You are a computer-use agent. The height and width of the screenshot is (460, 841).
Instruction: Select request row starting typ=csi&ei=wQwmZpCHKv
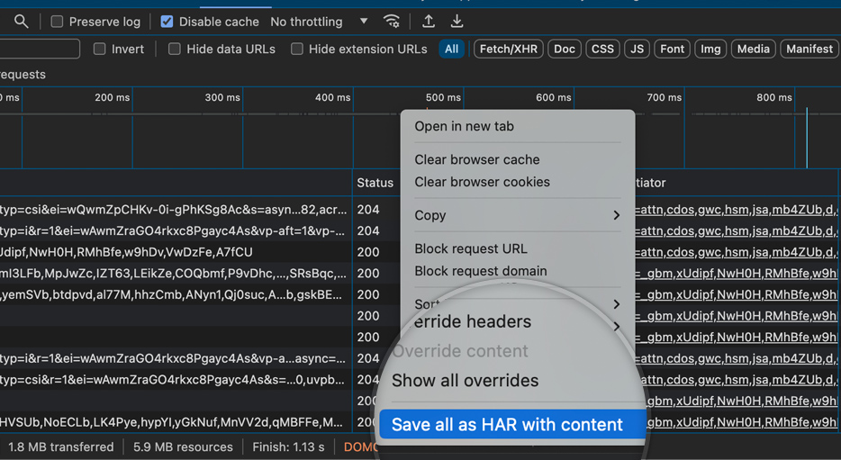click(x=173, y=209)
